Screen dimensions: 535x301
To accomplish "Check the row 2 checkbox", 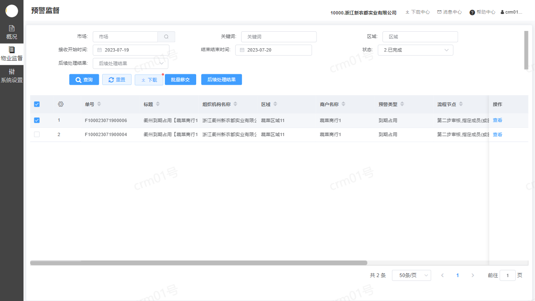I will (37, 134).
